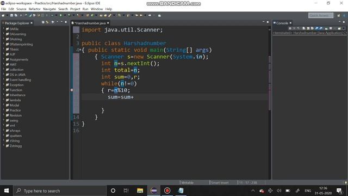Open Task View from the taskbar
The height and width of the screenshot is (196, 348).
click(126, 191)
